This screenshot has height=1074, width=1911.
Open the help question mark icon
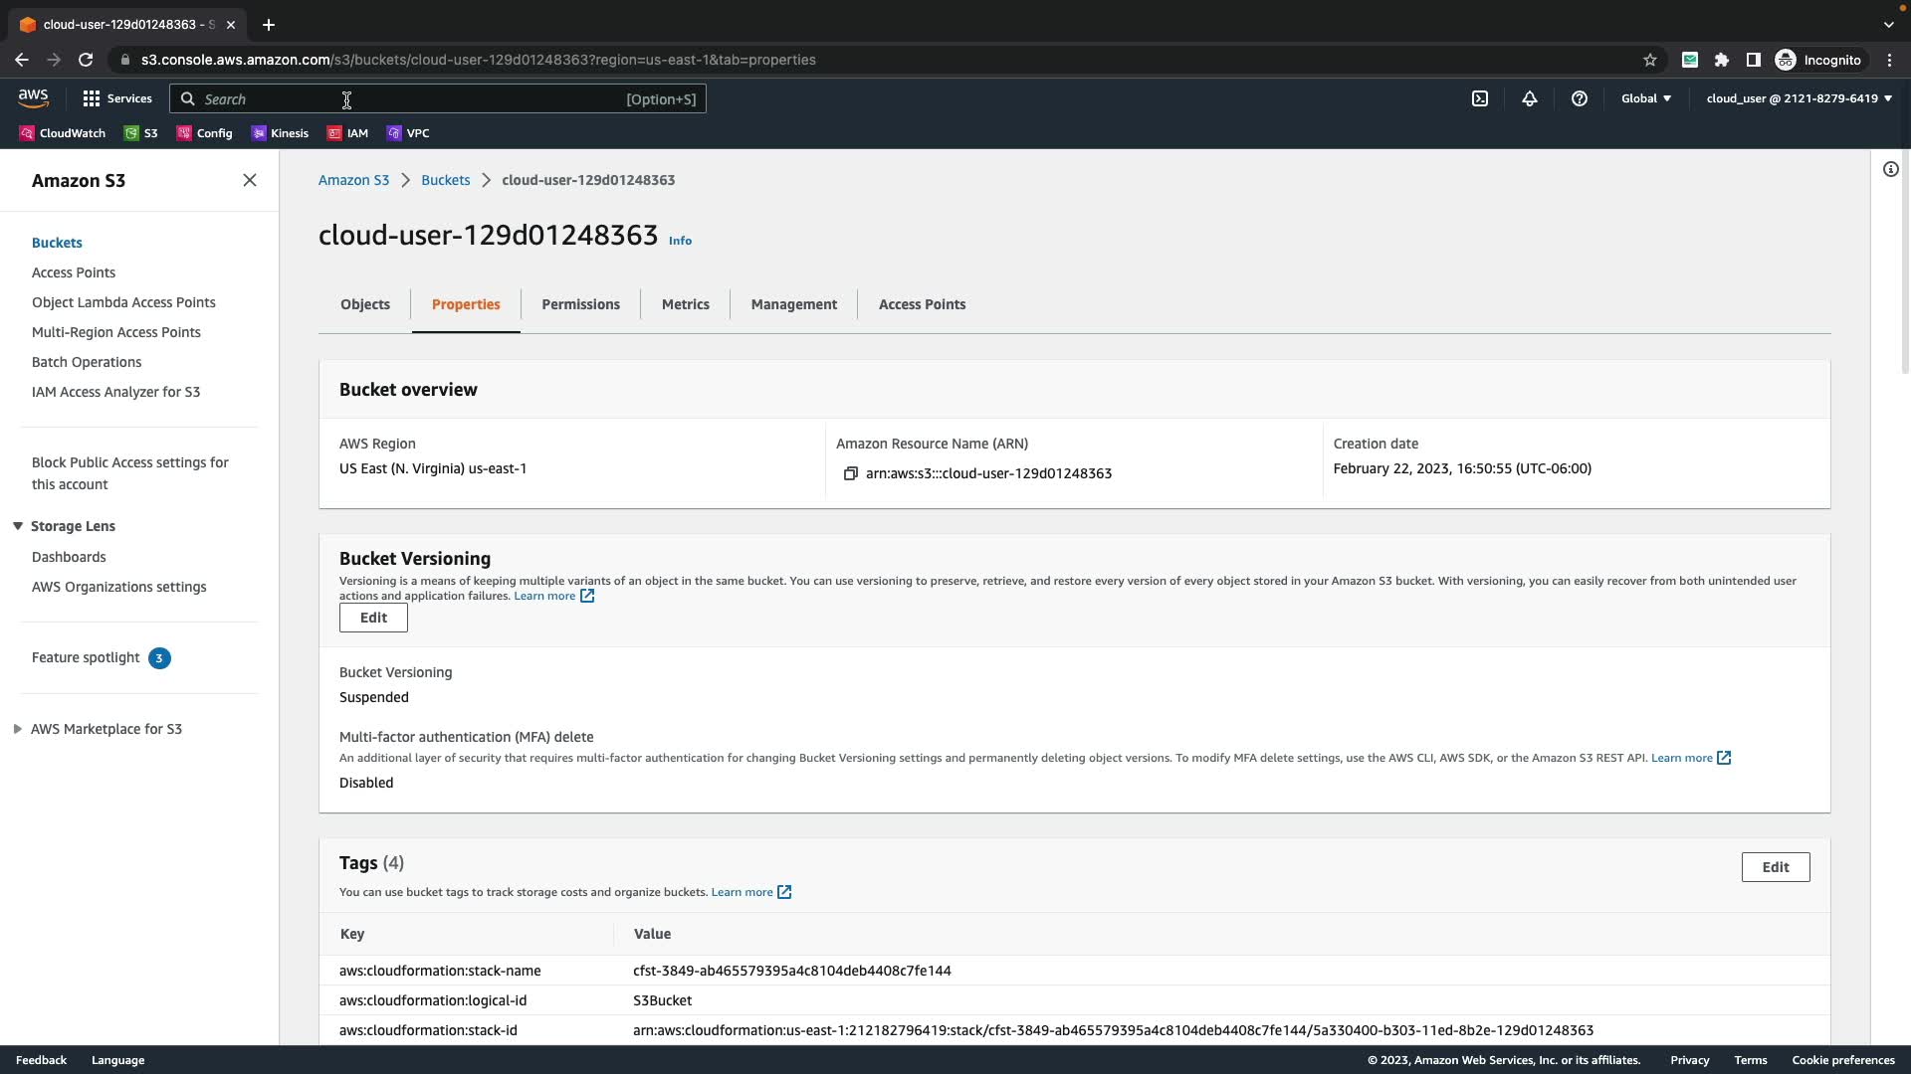[1580, 98]
